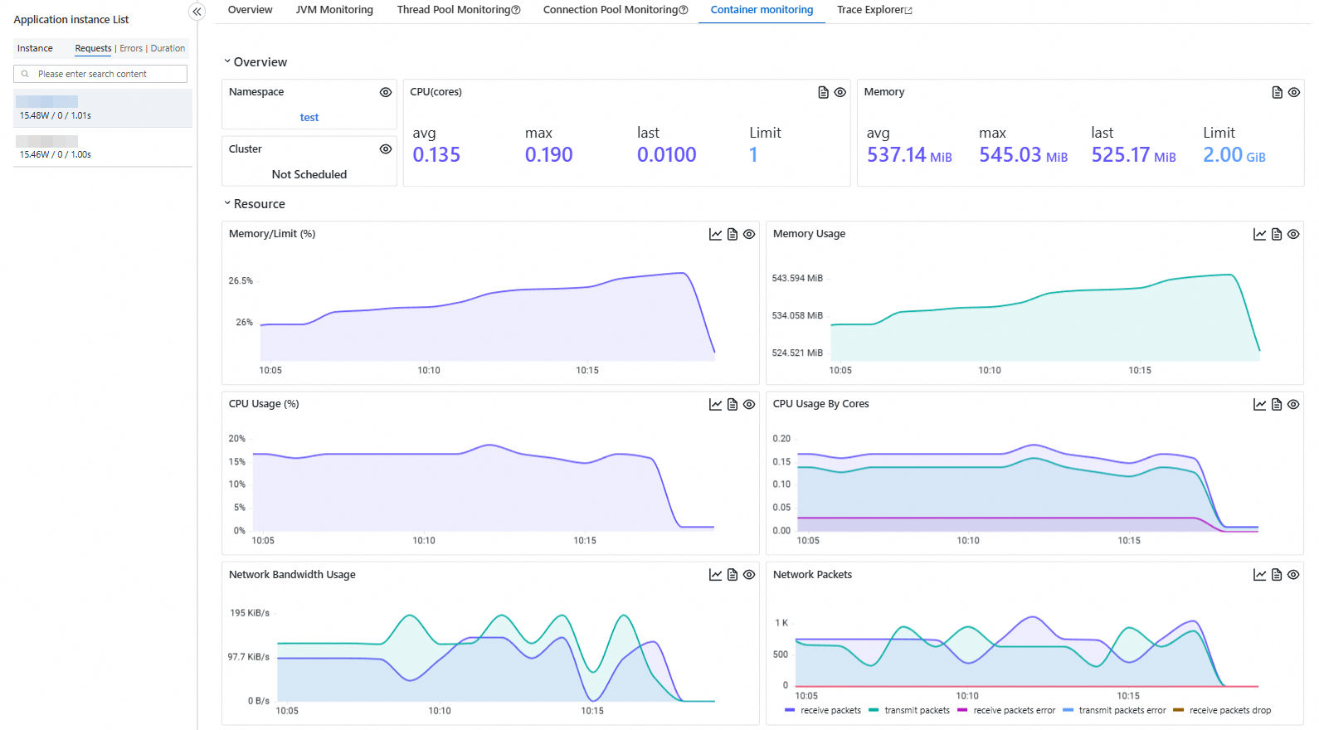
Task: Open Connection Pool Monitoring tab
Action: pyautogui.click(x=610, y=10)
